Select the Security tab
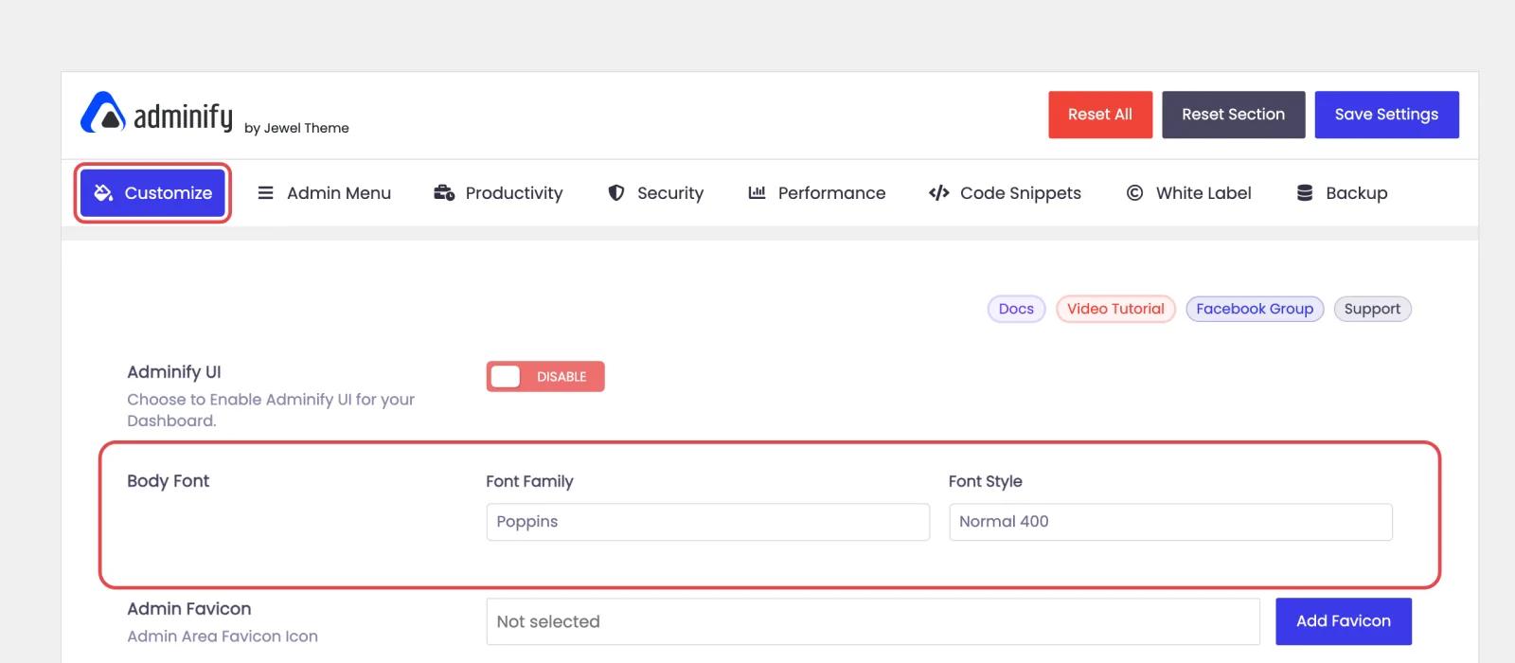Screen dimensions: 1515x663 pyautogui.click(x=655, y=193)
